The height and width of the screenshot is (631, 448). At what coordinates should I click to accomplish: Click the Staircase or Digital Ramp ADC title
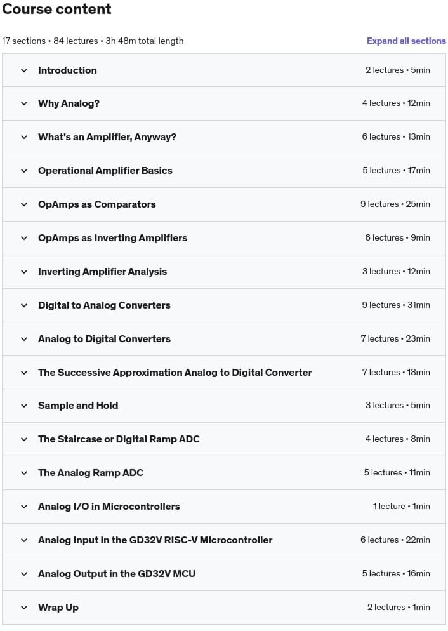pos(119,439)
